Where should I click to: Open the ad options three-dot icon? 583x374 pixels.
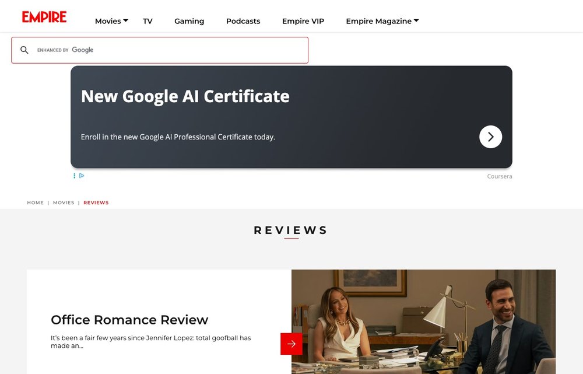(x=75, y=176)
